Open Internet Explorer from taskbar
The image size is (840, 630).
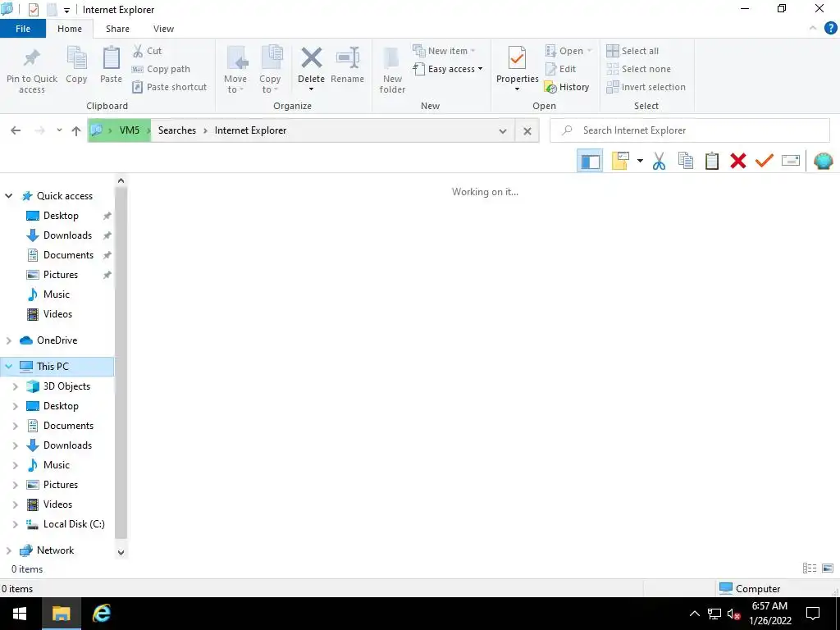[x=101, y=614]
